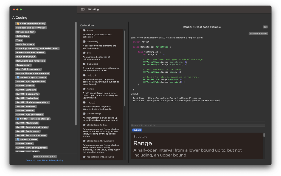Viewport: 281px width, 176px height.
Task: Click the Range documentation panel scrollbar
Action: tap(264, 135)
